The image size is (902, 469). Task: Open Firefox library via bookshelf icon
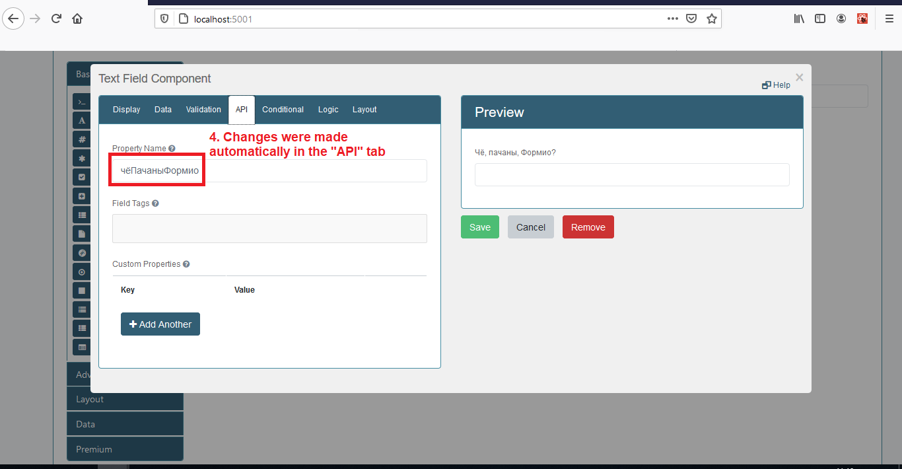tap(798, 18)
